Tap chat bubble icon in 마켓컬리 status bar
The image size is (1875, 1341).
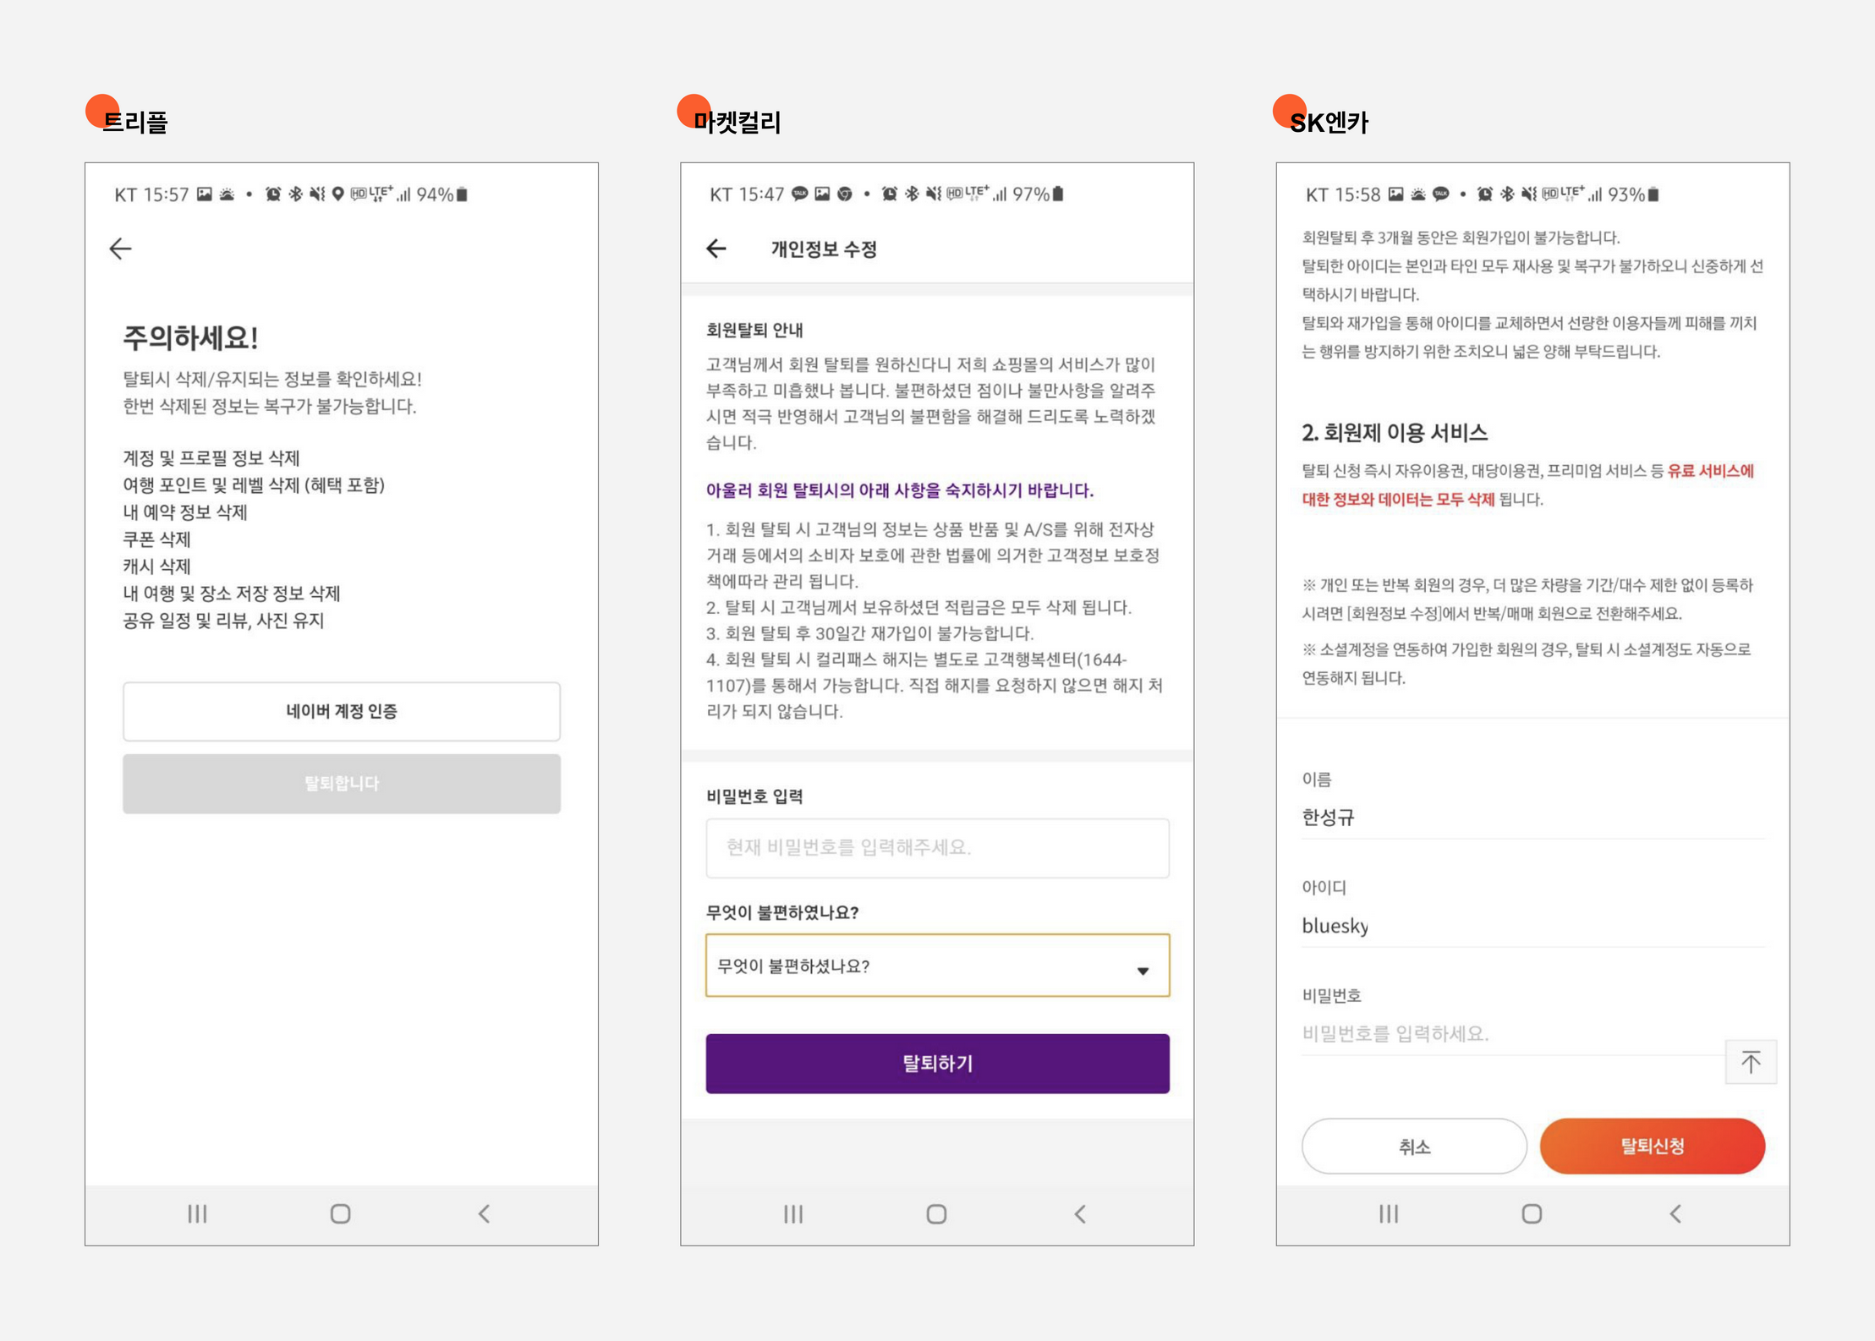point(799,194)
